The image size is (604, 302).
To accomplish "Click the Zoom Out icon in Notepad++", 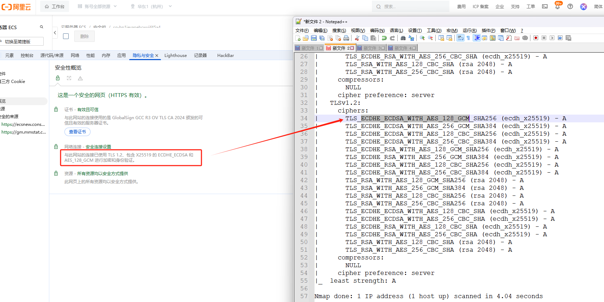I will coord(430,38).
